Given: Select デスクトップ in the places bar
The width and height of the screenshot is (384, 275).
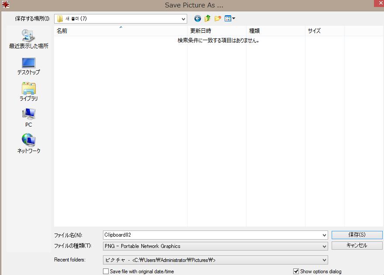Looking at the screenshot, I should tap(28, 66).
